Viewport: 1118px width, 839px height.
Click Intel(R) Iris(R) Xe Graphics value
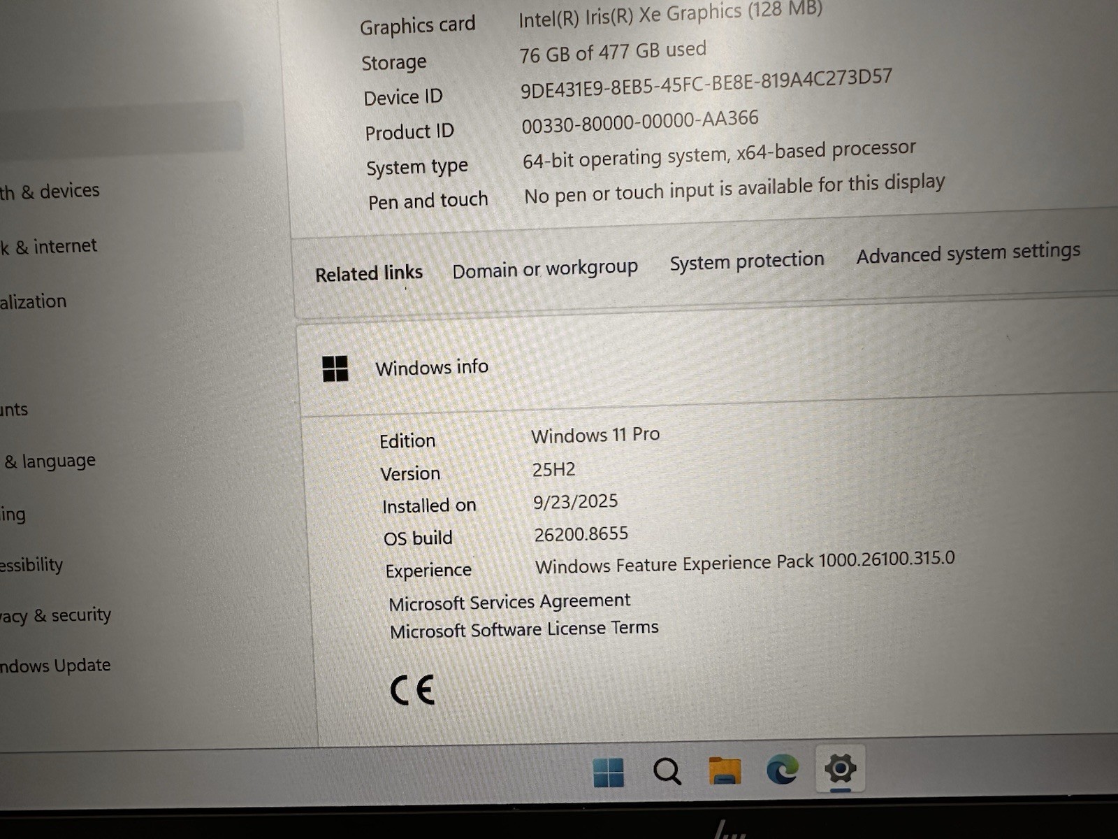[671, 14]
